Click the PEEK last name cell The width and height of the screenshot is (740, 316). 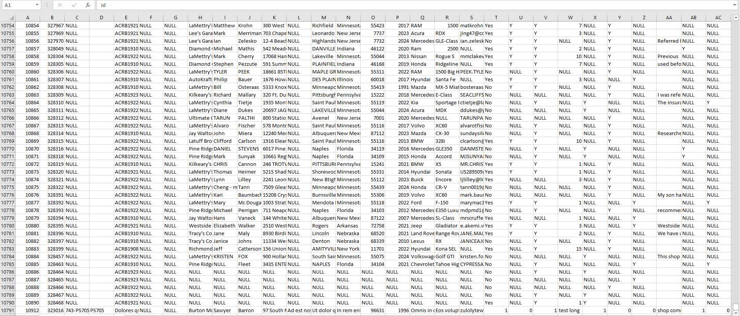(x=249, y=72)
